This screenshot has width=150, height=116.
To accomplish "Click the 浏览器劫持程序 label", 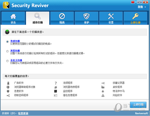I will (x=71, y=87).
